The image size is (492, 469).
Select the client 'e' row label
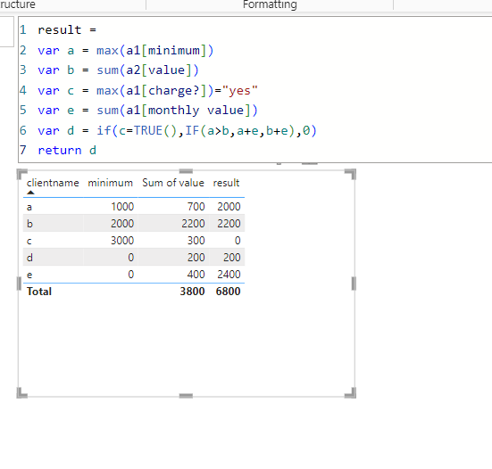click(x=29, y=275)
